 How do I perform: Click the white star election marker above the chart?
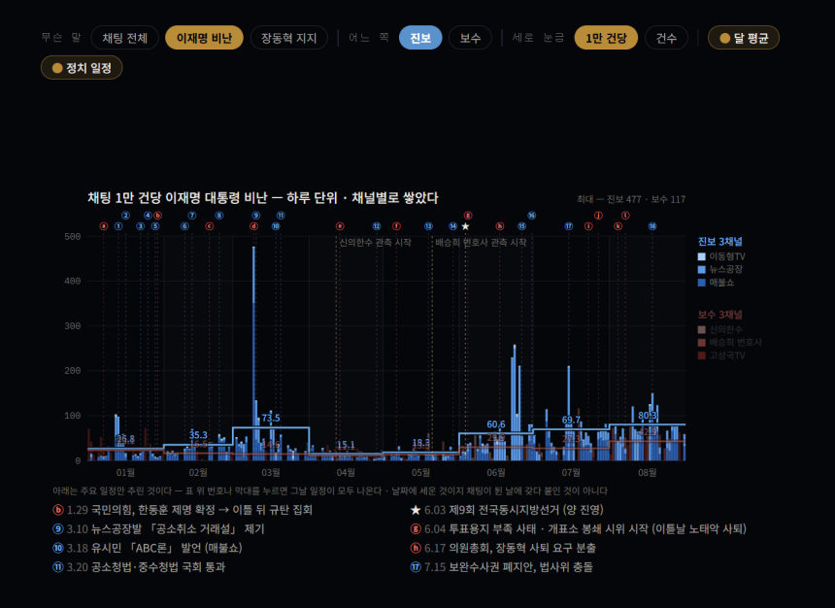click(465, 226)
